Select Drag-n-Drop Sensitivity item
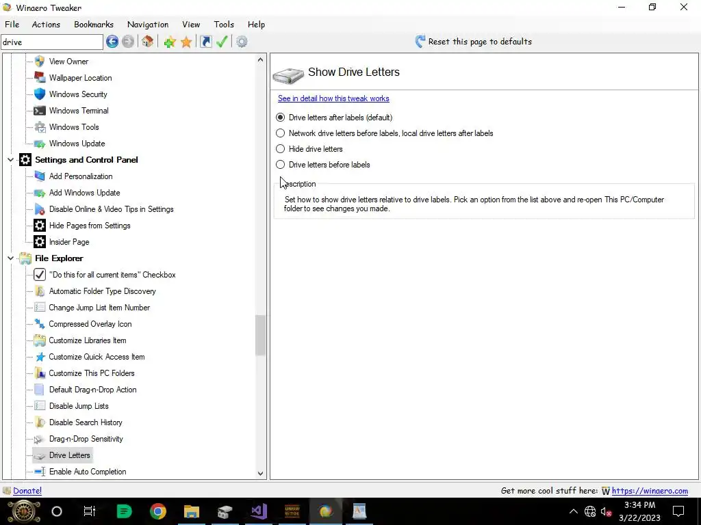The height and width of the screenshot is (525, 701). point(86,439)
